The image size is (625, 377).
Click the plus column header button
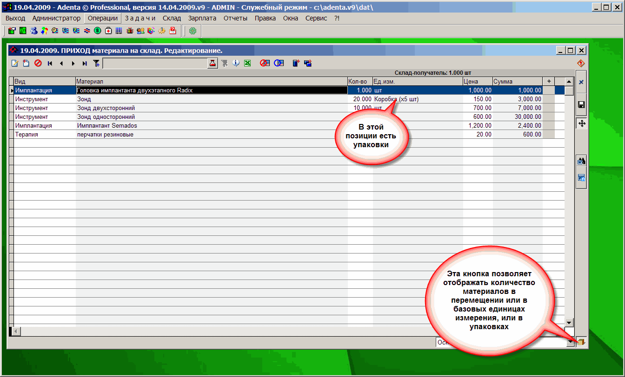point(549,81)
